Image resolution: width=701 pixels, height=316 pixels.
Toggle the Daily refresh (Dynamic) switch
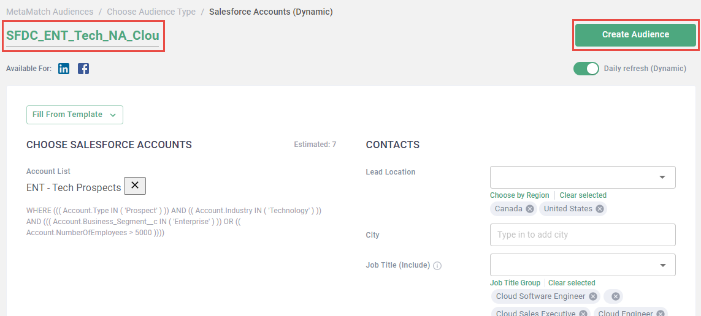pyautogui.click(x=586, y=69)
